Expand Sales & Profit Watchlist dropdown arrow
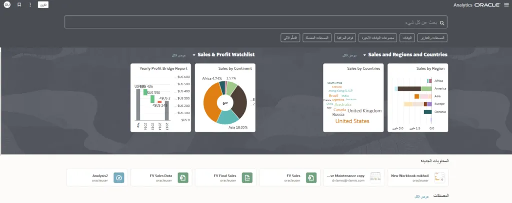 point(194,55)
